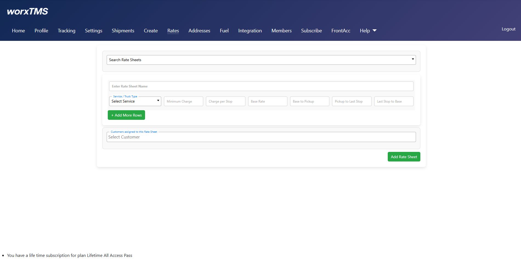Go to the Fuel section
Viewport: 521px width, 261px height.
click(x=224, y=31)
